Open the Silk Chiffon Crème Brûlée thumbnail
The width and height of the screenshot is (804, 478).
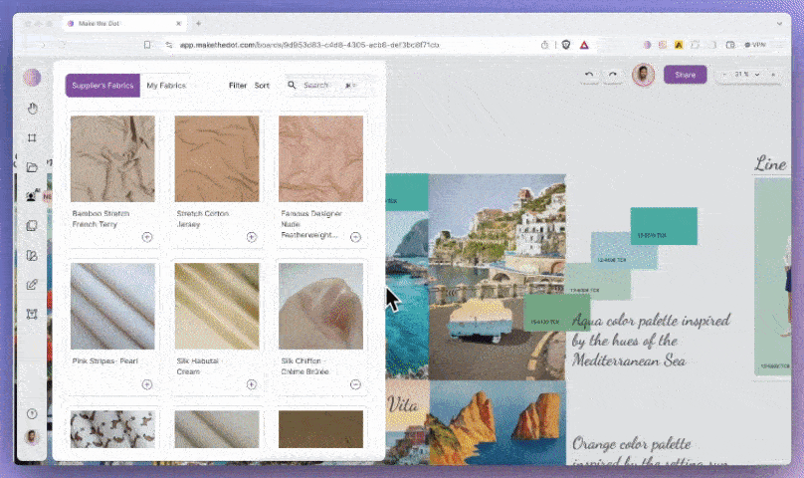pos(321,307)
